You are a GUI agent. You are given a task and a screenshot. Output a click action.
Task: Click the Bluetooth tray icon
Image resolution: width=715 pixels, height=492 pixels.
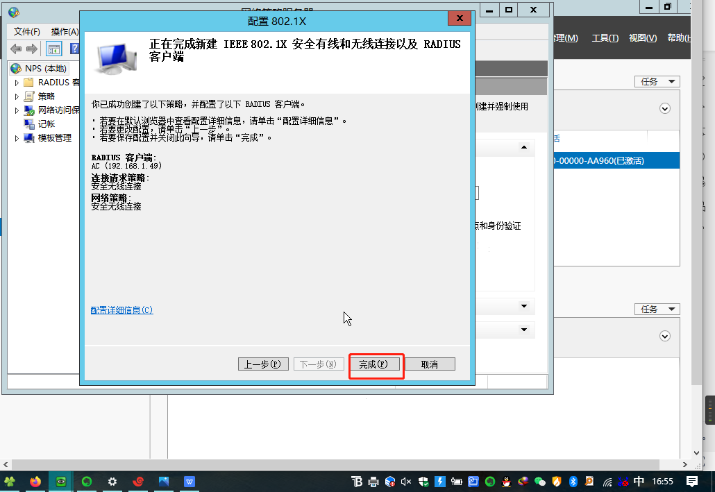(x=573, y=482)
